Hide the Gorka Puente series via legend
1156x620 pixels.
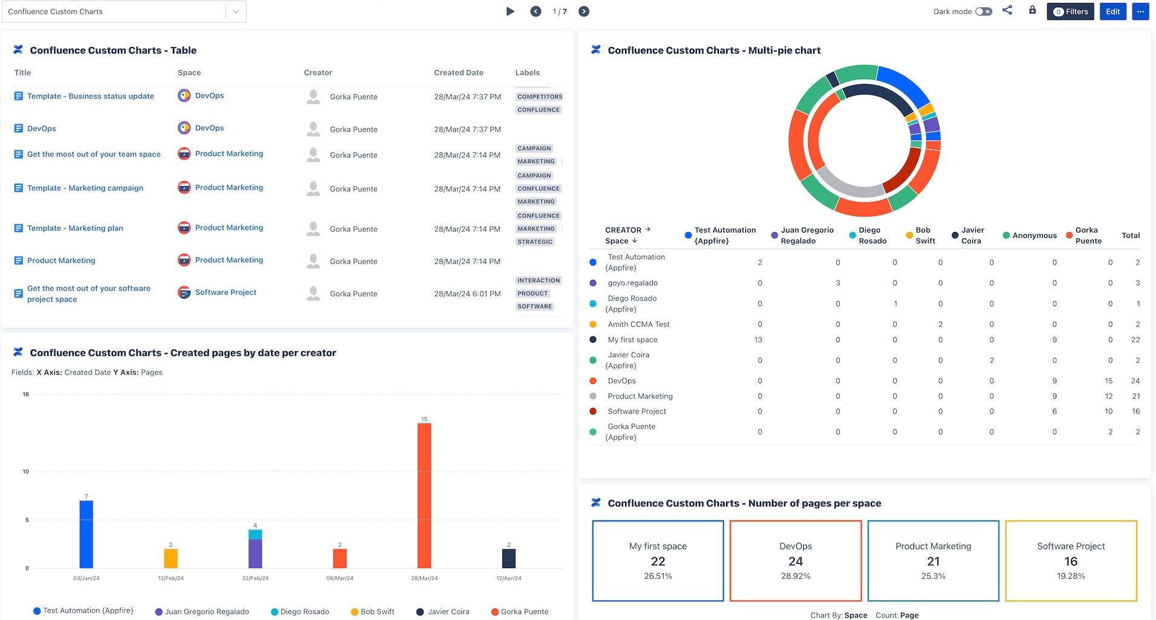(x=519, y=611)
